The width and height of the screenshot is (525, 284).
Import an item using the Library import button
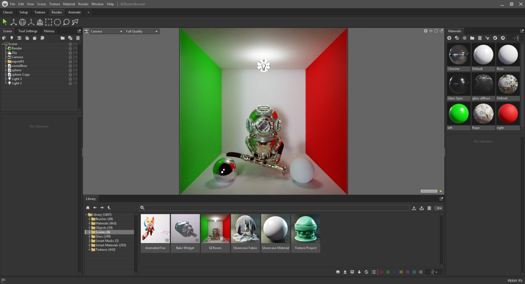pyautogui.click(x=414, y=208)
